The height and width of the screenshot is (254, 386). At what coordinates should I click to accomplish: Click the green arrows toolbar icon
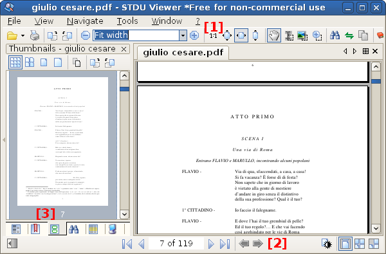coord(349,35)
